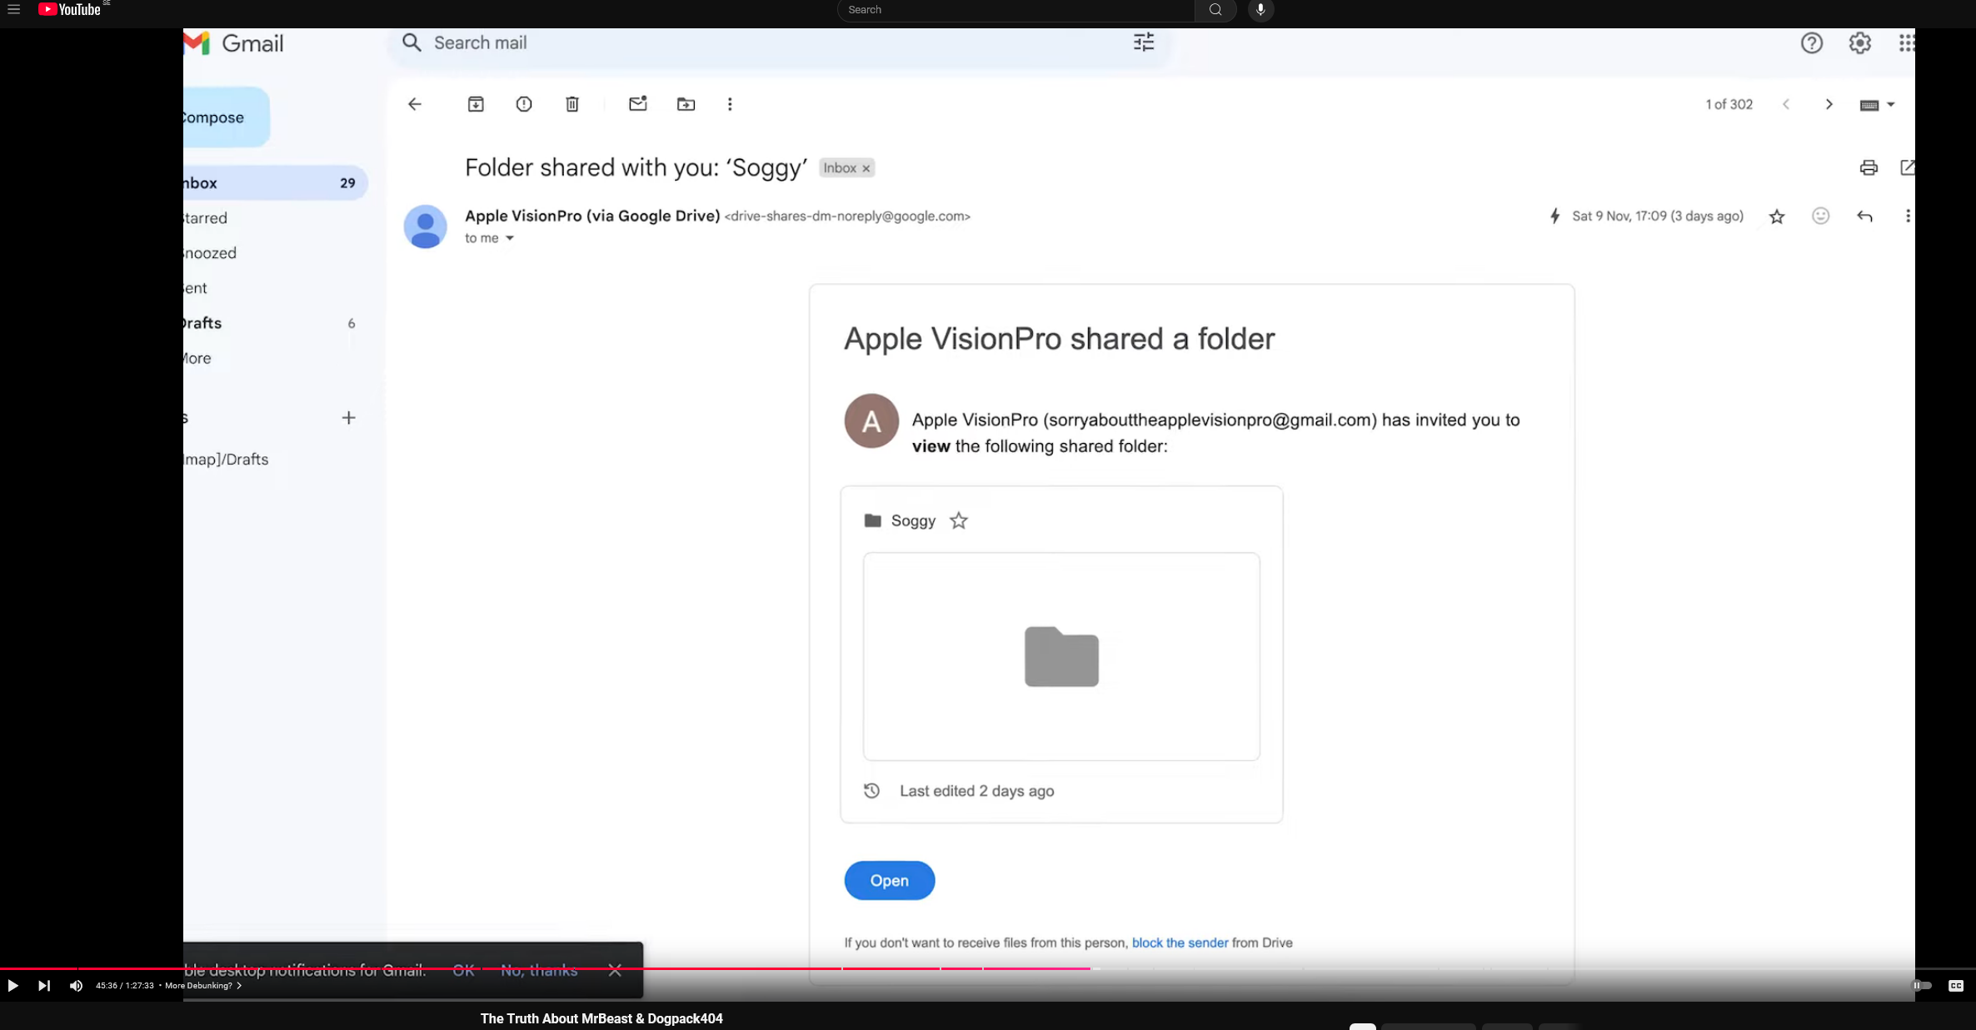Star this email message
The height and width of the screenshot is (1030, 1976).
point(1777,216)
